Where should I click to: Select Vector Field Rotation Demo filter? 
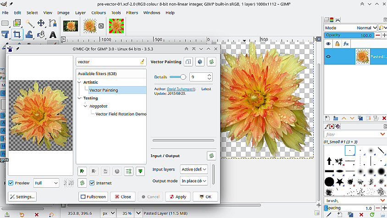[121, 114]
